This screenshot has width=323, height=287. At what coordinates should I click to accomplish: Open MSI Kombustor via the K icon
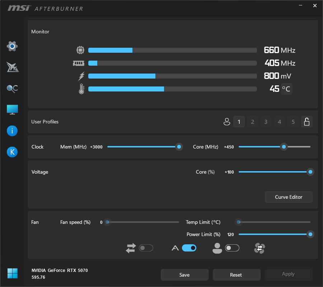(x=12, y=152)
